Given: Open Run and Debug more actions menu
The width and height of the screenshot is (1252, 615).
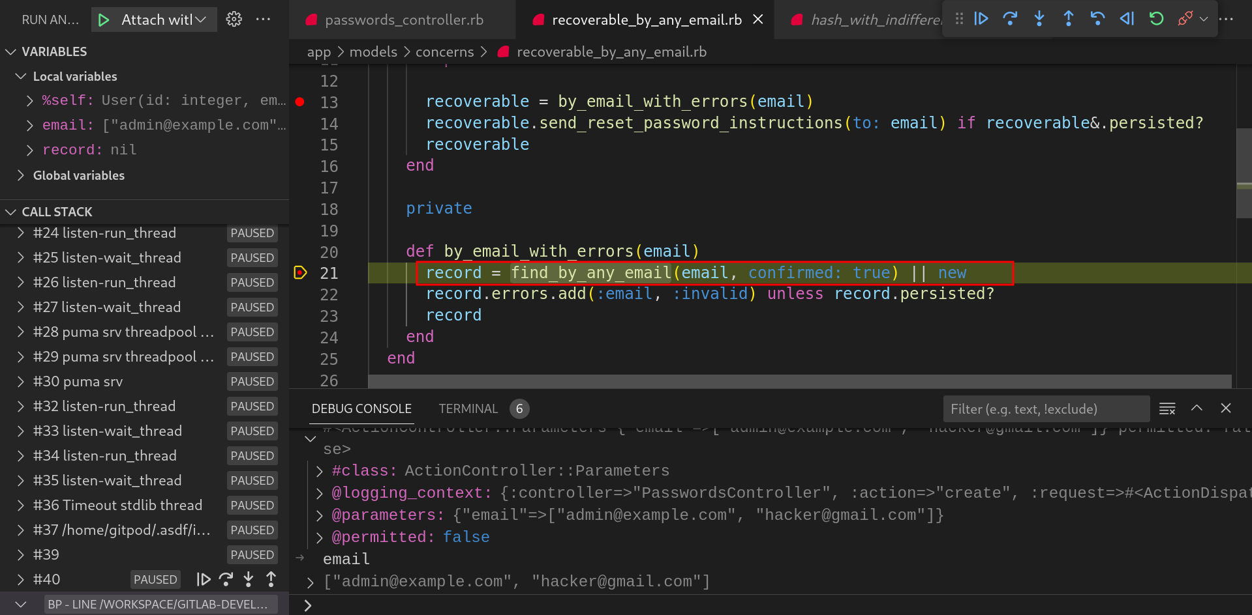Looking at the screenshot, I should click(264, 20).
